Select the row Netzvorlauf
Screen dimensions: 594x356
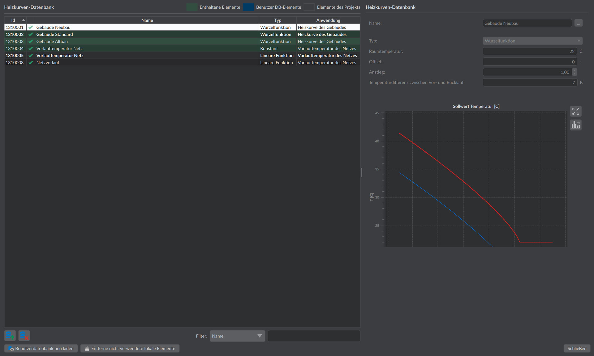(x=182, y=62)
